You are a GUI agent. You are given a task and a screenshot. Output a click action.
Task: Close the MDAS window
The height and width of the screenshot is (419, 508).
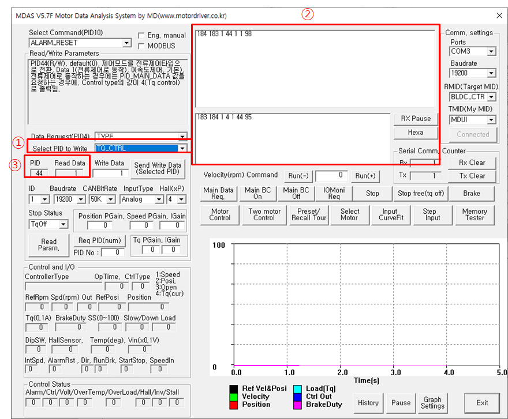[499, 16]
